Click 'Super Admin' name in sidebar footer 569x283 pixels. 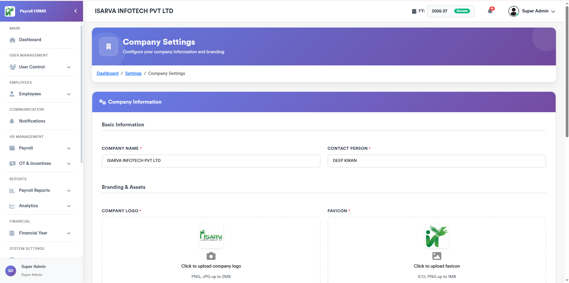coord(34,266)
